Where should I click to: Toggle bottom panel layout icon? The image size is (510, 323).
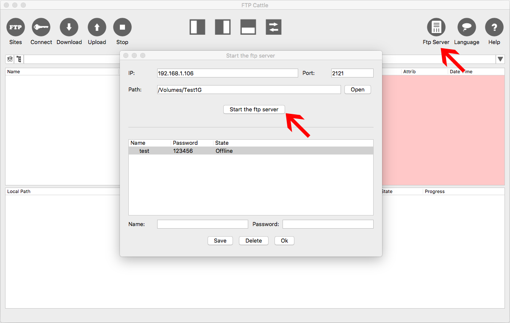pyautogui.click(x=248, y=27)
